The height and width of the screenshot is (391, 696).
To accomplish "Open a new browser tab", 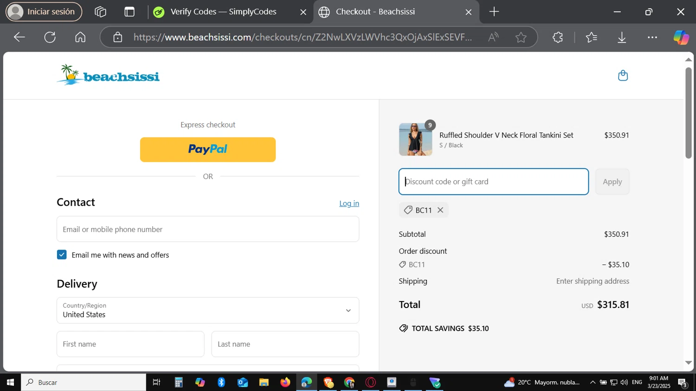I will pos(494,12).
